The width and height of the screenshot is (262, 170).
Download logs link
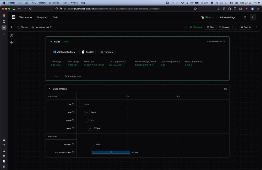coord(73,76)
